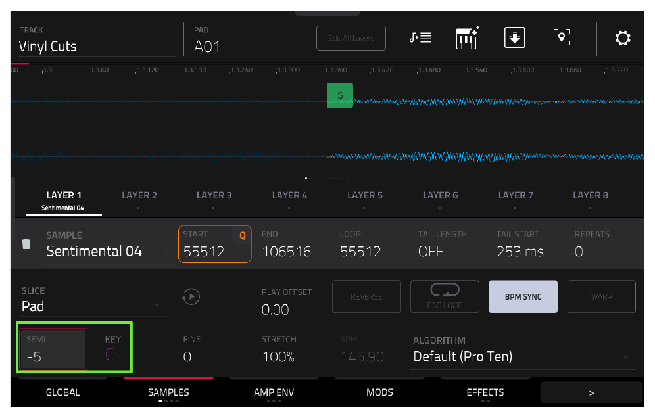Go to the MODS tab
This screenshot has height=418, width=655.
[379, 392]
